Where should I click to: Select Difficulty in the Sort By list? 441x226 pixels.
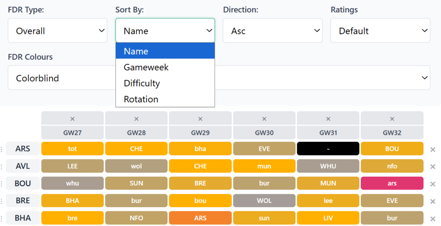(x=142, y=83)
